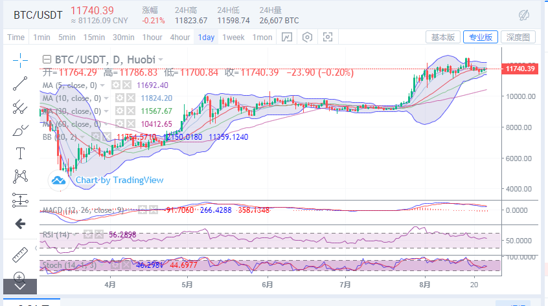
Task: Open settings for MA (60, close, 0)
Action: coord(120,124)
